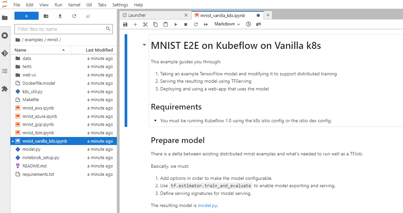
Task: Select k8s_util.py file
Action: click(x=64, y=91)
